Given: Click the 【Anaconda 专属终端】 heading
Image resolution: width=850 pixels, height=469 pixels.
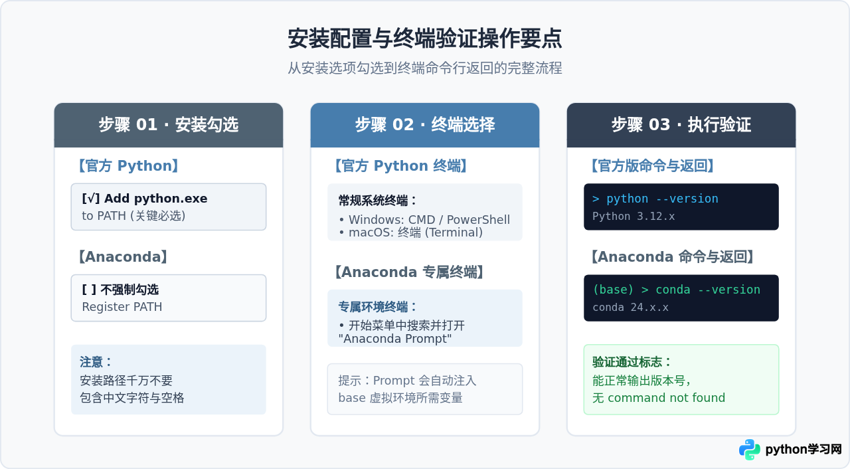Looking at the screenshot, I should 410,272.
